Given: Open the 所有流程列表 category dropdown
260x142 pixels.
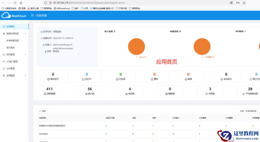Looking at the screenshot, I should point(251,111).
